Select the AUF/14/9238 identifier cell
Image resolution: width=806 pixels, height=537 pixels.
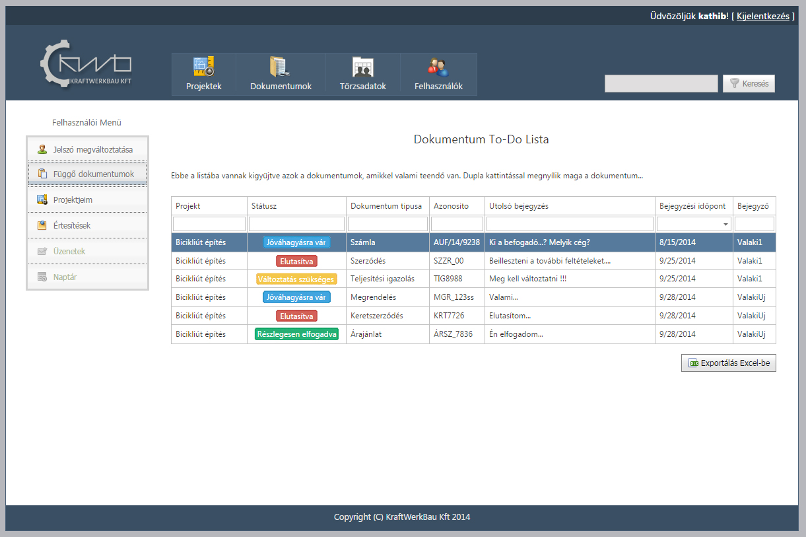[457, 242]
